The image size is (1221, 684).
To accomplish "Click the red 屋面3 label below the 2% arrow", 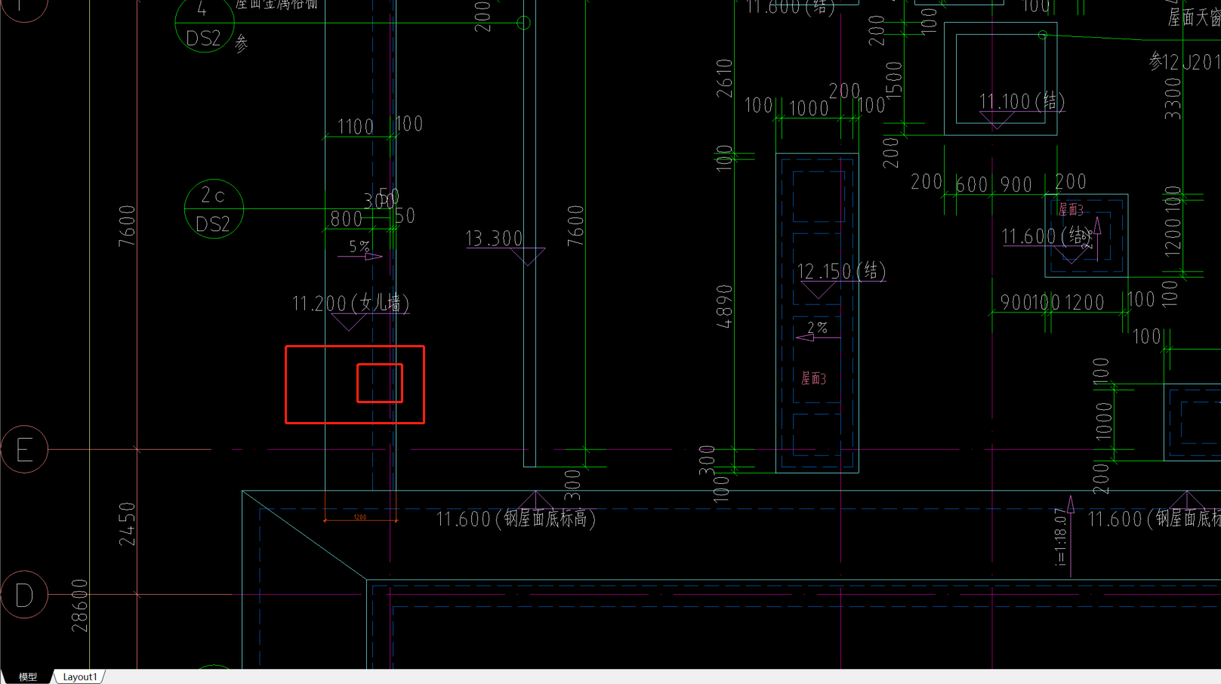I will 813,378.
